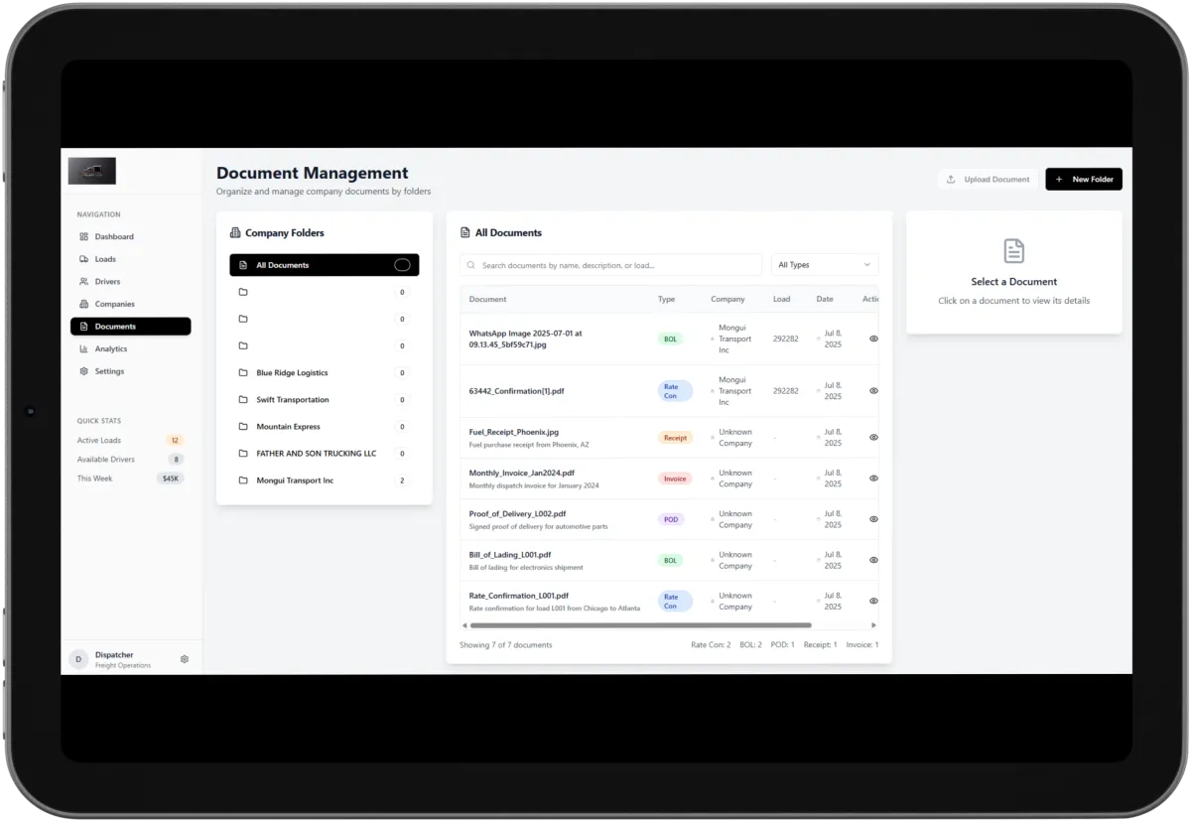This screenshot has height=820, width=1191.
Task: Click the Upload Document button
Action: (988, 180)
